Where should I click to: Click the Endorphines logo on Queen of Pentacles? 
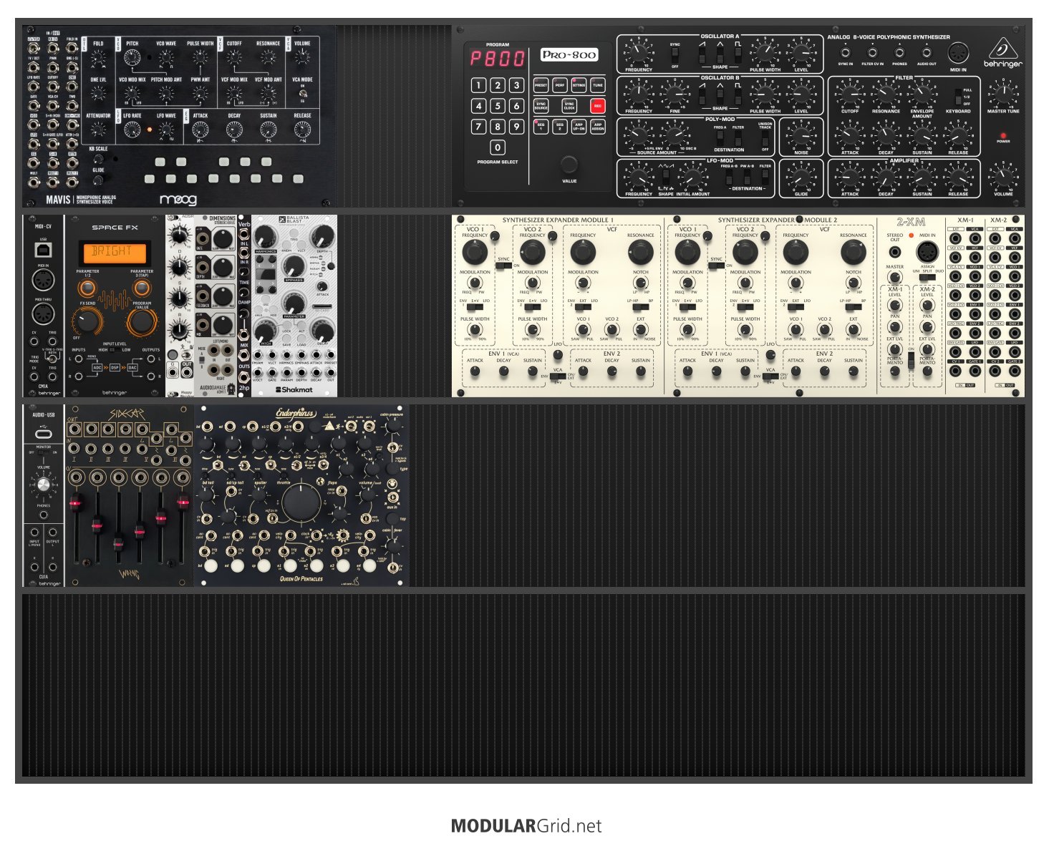coord(296,413)
